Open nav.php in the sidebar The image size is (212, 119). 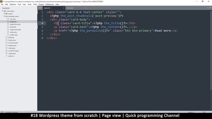13,19
